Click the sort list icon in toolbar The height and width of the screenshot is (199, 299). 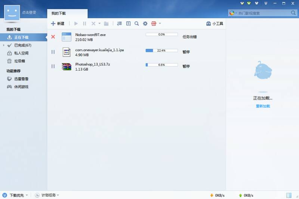(119, 24)
